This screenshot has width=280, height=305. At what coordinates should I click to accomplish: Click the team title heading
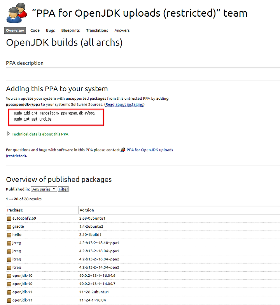[140, 13]
